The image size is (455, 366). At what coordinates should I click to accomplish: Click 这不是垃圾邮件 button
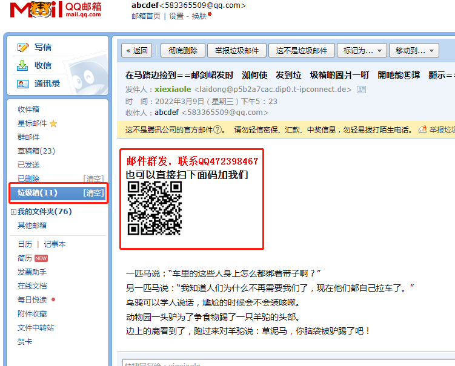click(301, 51)
